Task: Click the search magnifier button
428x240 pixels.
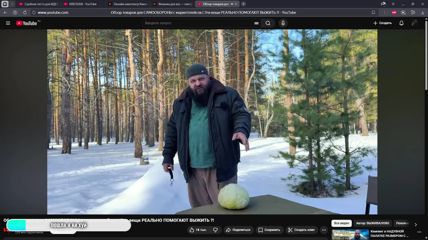Action: [x=268, y=23]
